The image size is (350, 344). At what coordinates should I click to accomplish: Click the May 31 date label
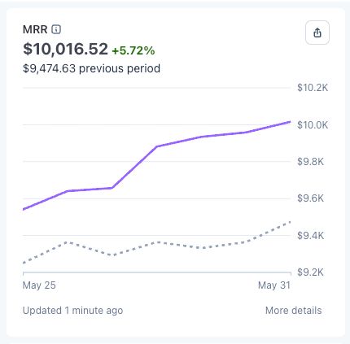pyautogui.click(x=274, y=285)
